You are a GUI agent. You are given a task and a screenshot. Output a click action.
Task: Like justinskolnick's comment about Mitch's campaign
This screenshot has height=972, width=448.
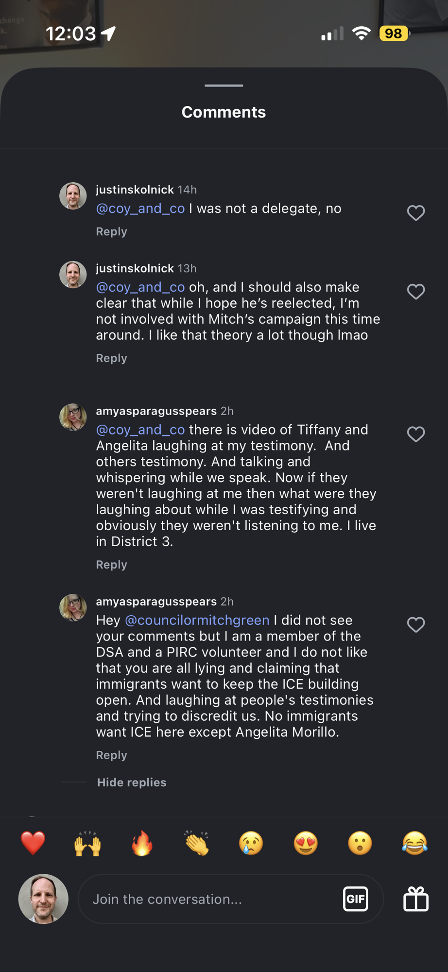click(416, 292)
